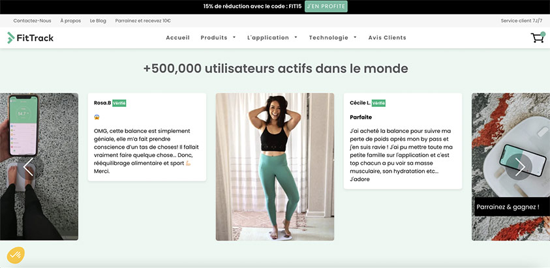Advance carousel with right arrow
550x268 pixels.
pyautogui.click(x=519, y=167)
